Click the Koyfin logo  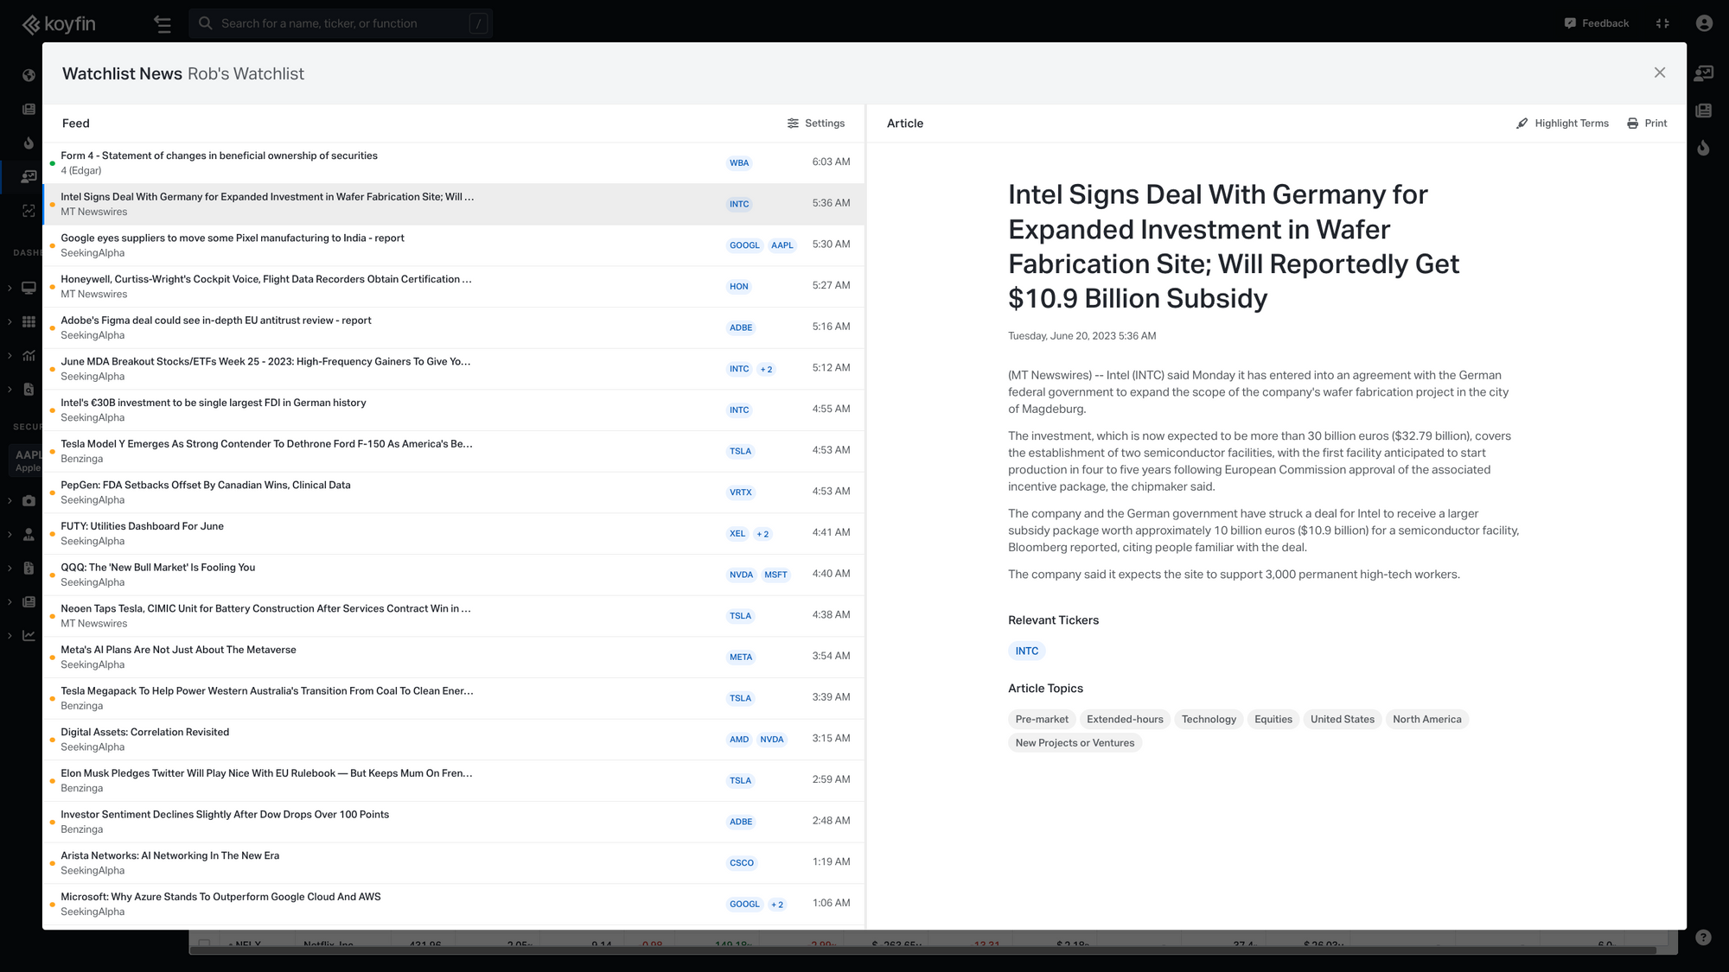click(x=59, y=24)
